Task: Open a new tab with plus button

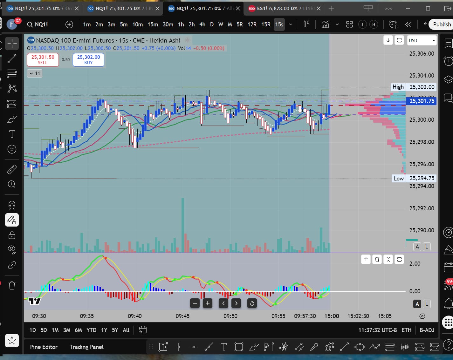Action: tap(331, 9)
